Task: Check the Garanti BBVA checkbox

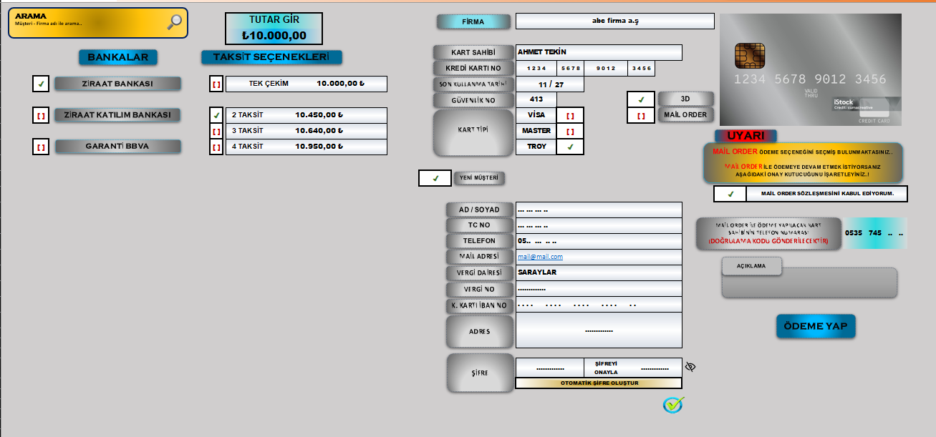Action: coord(41,147)
